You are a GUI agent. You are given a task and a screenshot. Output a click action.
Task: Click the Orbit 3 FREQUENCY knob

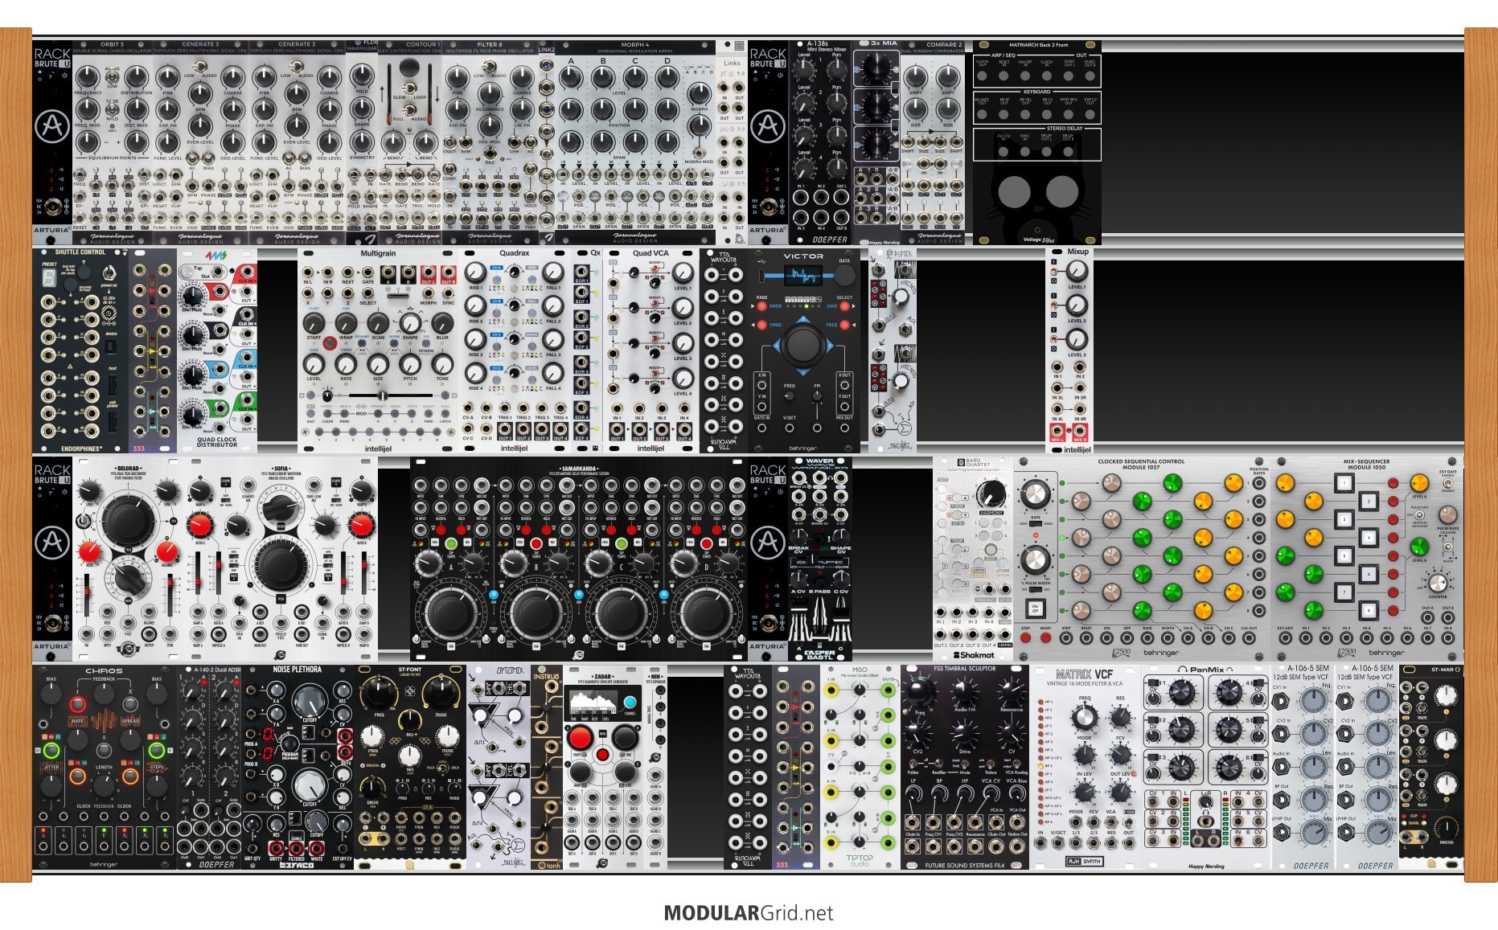pos(88,78)
